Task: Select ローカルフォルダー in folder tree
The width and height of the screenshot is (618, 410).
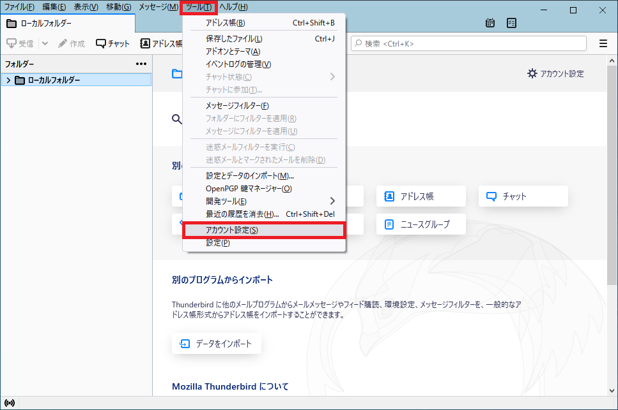Action: pyautogui.click(x=77, y=80)
